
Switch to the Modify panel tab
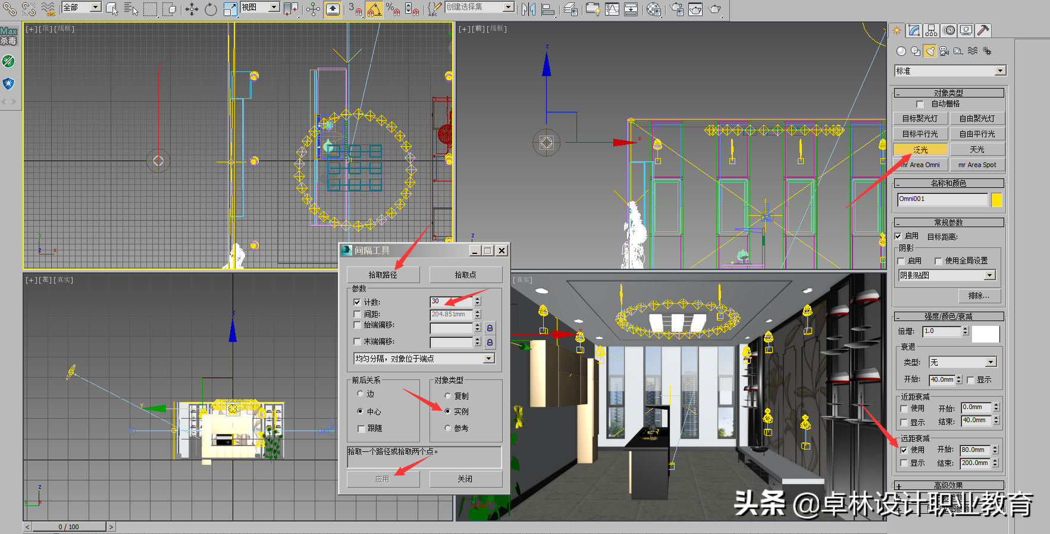coord(914,30)
